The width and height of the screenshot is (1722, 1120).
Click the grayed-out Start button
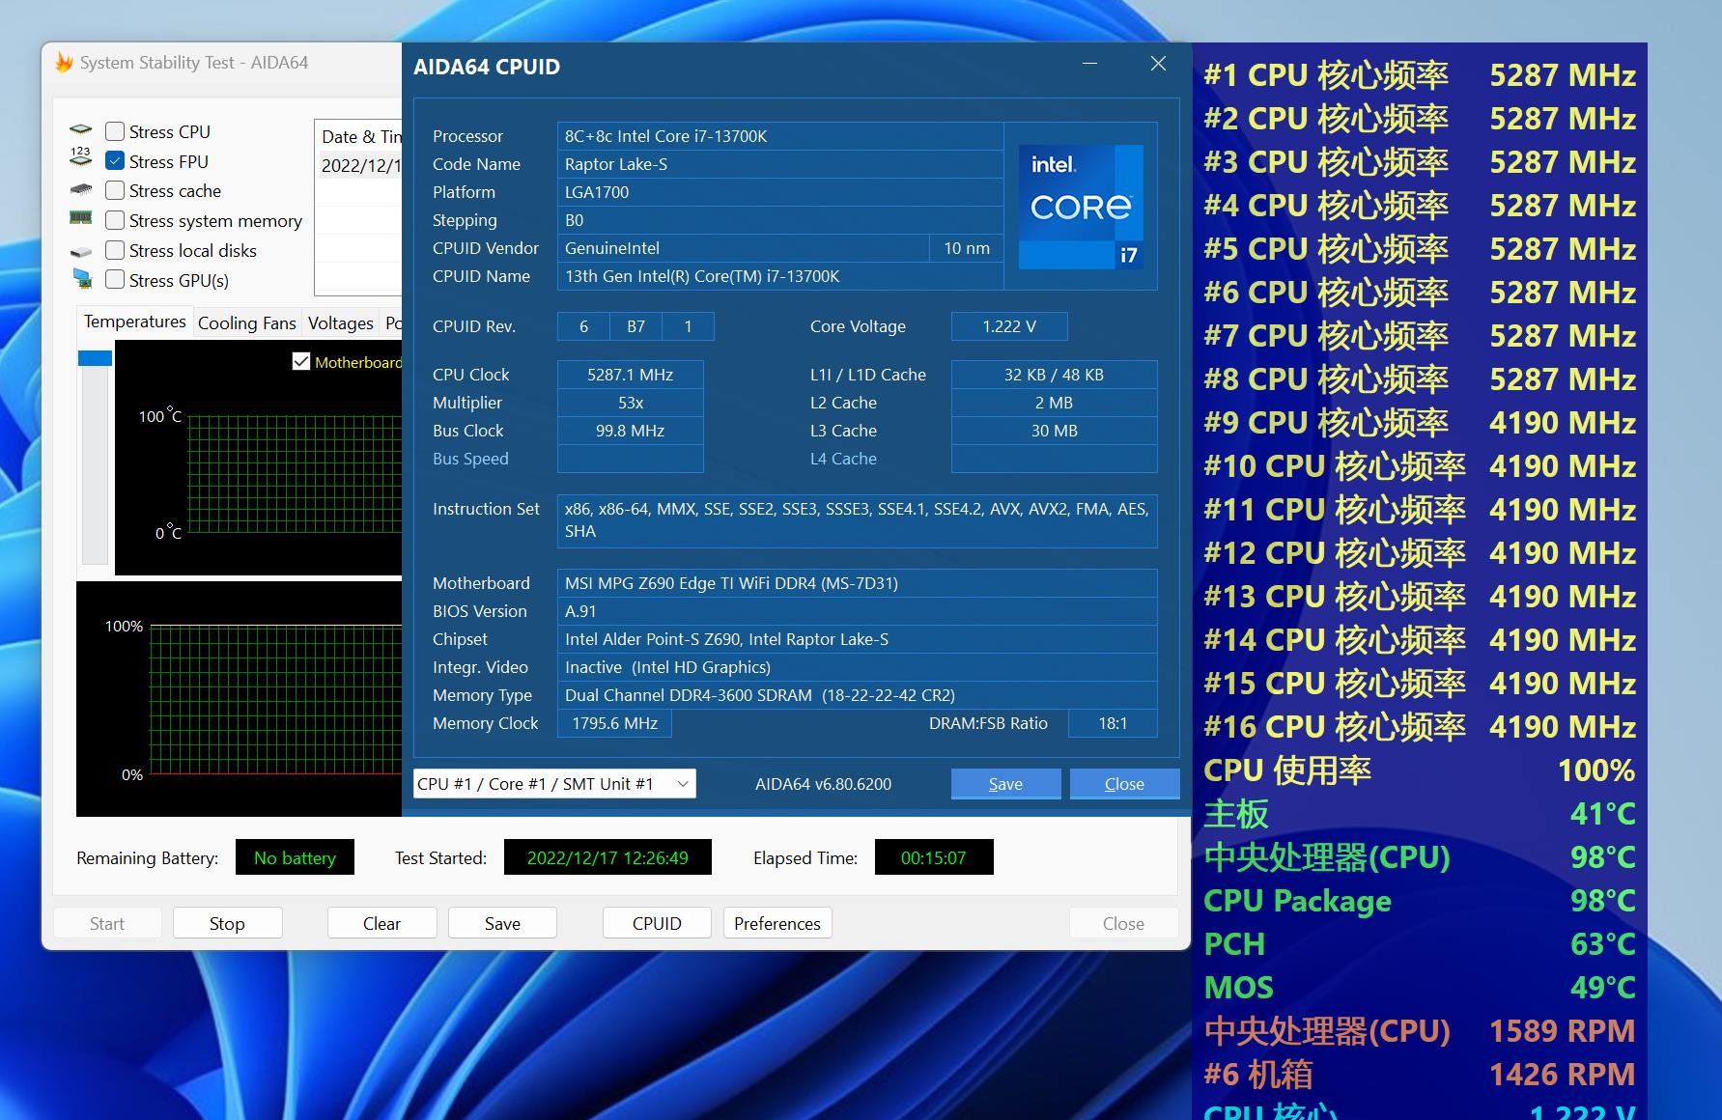pyautogui.click(x=107, y=923)
